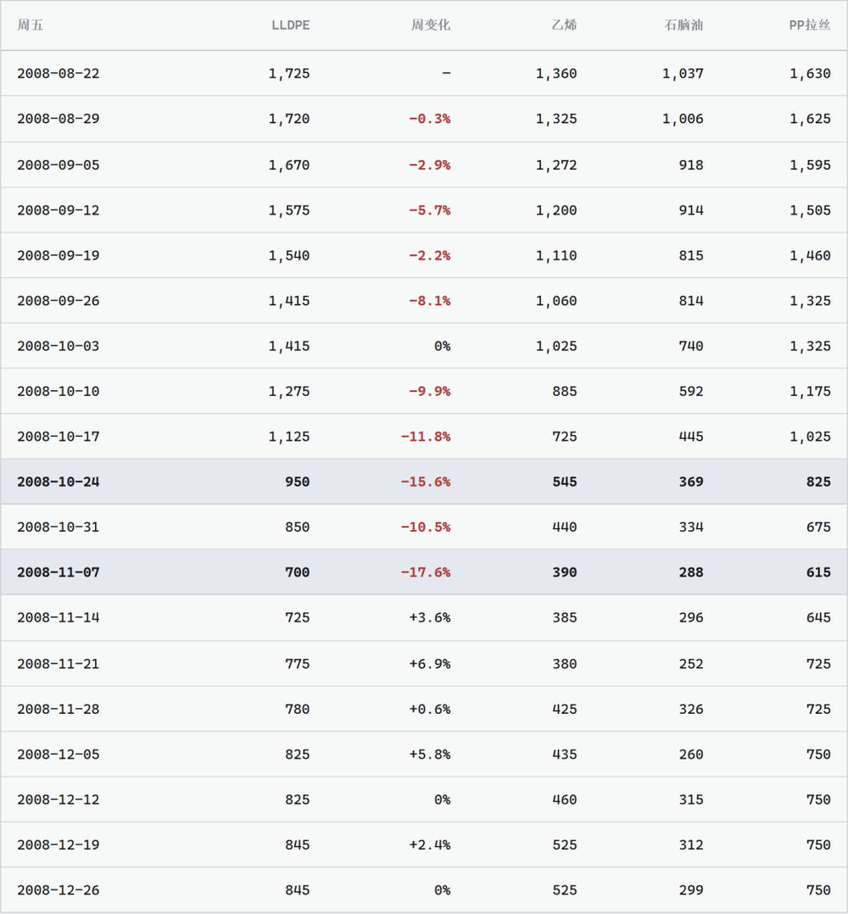Select the highlighted 2008-10-24 row date

pos(59,482)
